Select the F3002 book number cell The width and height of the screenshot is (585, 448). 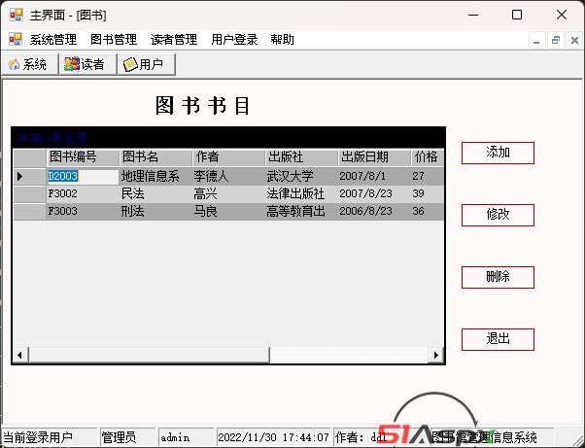click(83, 194)
